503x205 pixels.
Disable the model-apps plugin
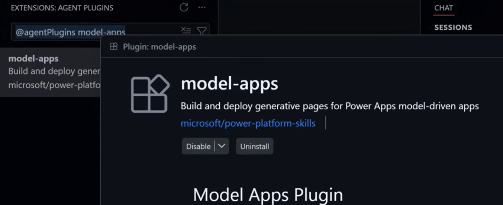click(198, 146)
